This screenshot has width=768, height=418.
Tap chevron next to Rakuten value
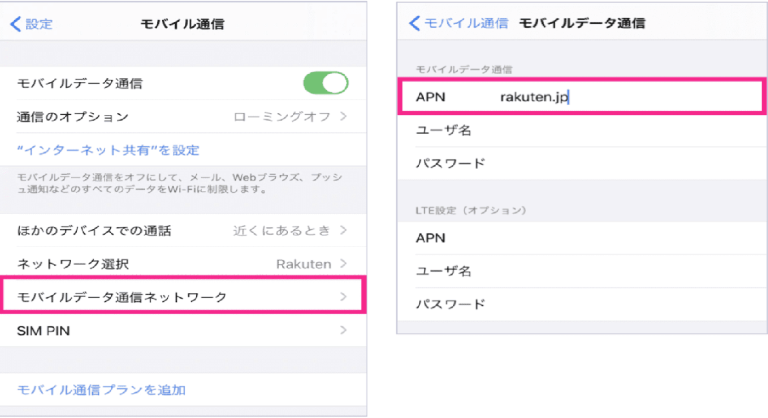pos(343,264)
